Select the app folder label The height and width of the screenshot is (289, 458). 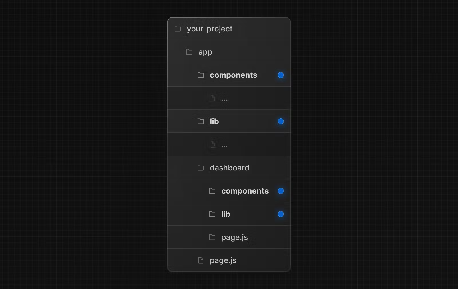pyautogui.click(x=205, y=52)
